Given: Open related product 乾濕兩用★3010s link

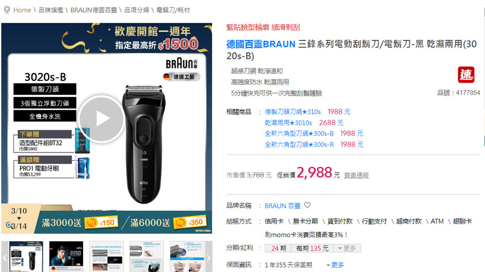Looking at the screenshot, I should tap(288, 123).
